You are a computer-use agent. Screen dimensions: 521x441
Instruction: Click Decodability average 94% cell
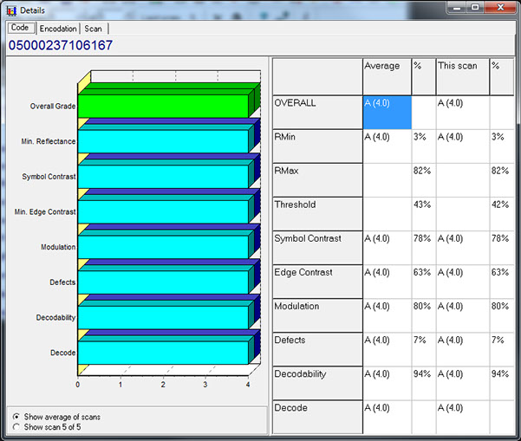424,383
